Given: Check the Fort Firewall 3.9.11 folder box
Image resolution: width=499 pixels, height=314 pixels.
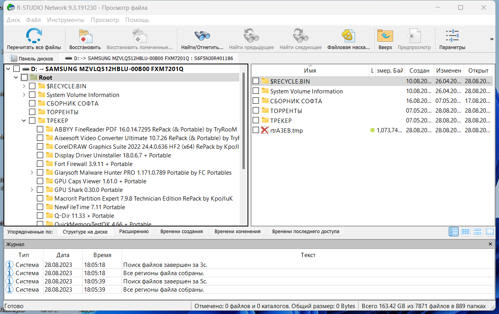Looking at the screenshot, I should 40,164.
